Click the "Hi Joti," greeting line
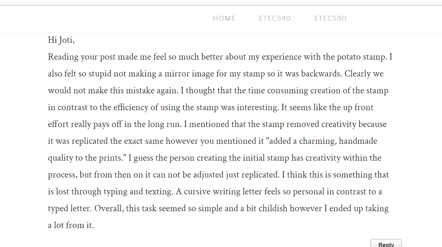 [61, 40]
